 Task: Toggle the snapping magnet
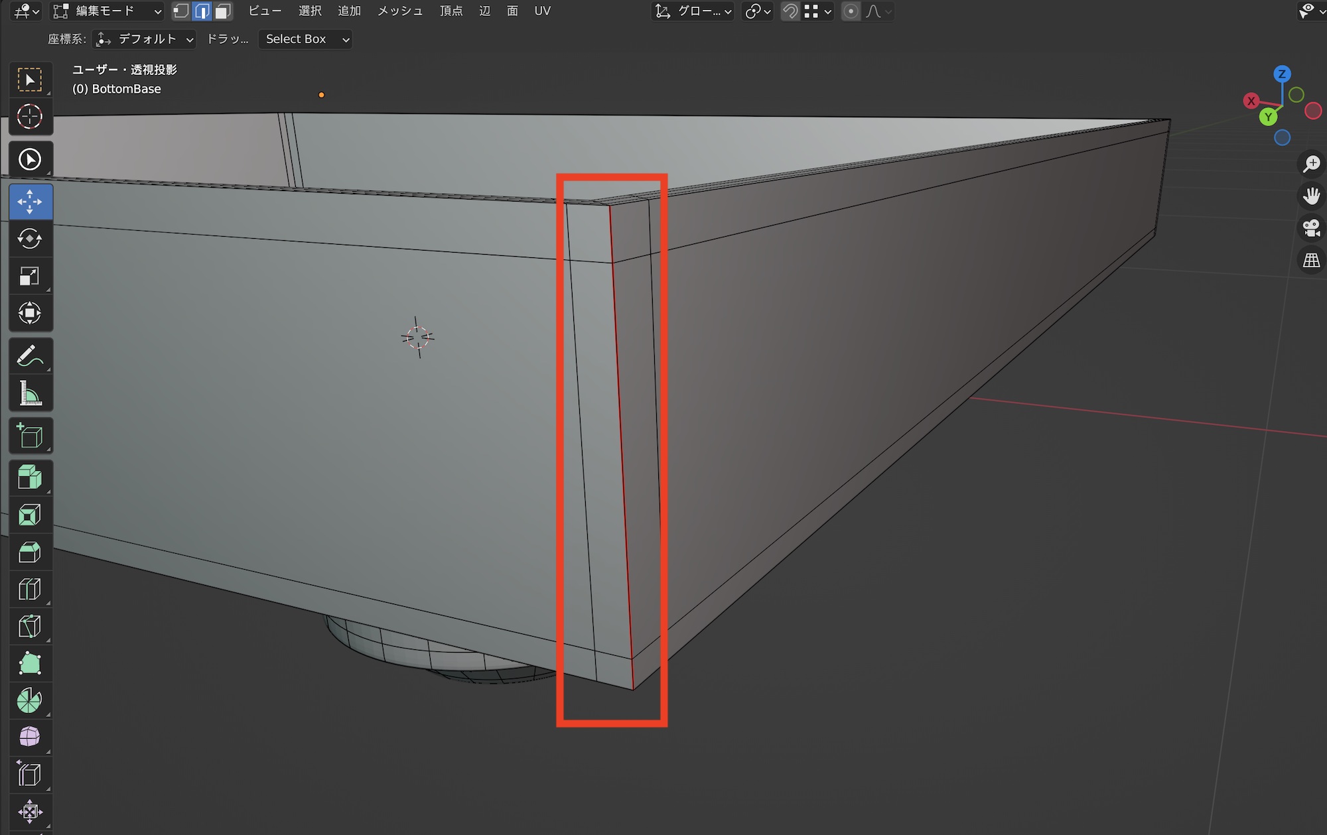click(x=790, y=11)
